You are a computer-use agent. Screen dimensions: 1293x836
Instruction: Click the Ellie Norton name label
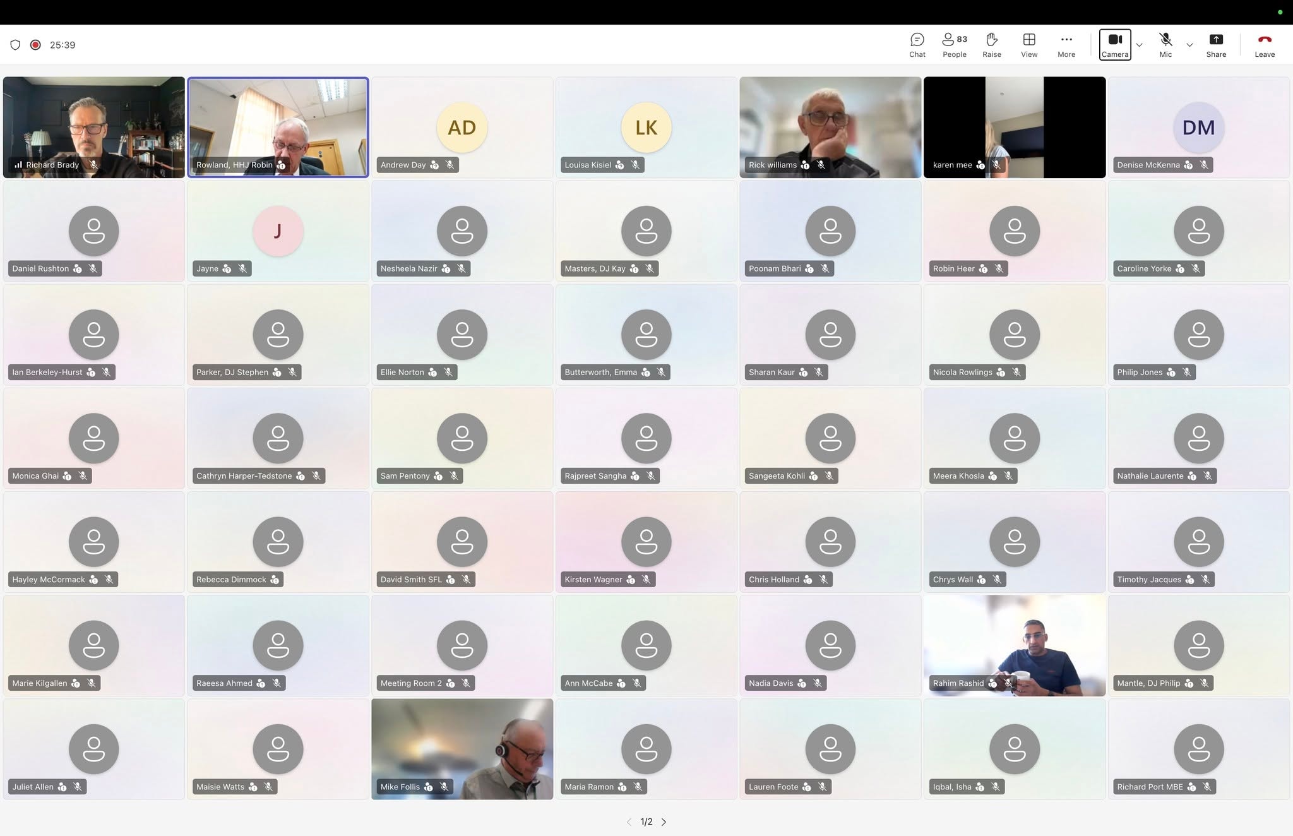tap(402, 372)
